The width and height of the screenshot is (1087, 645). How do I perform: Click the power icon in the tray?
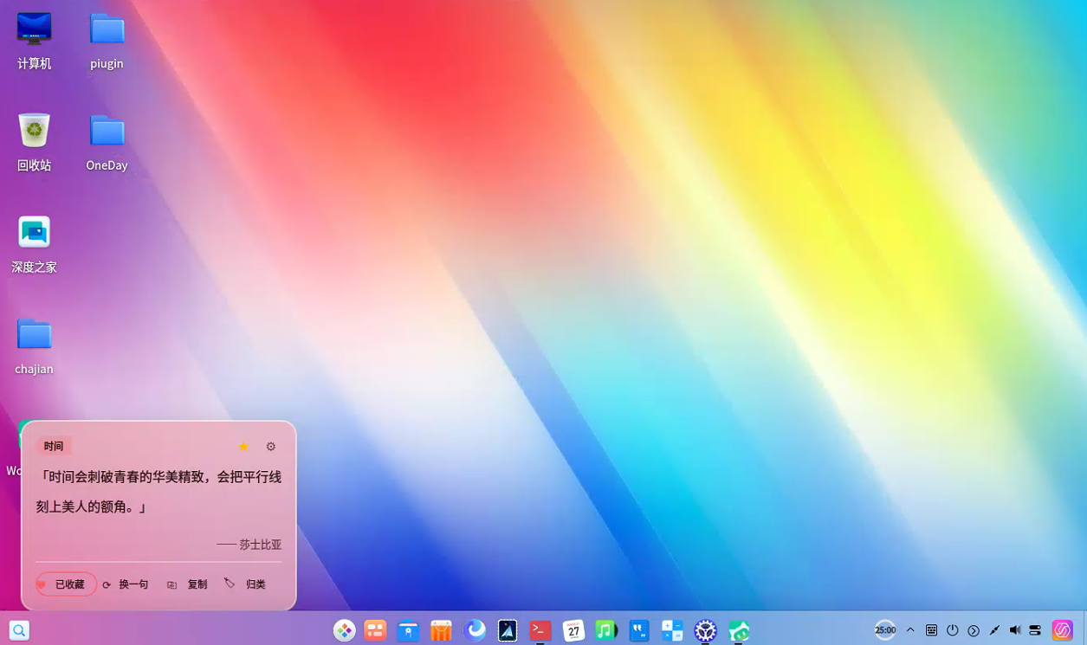[953, 630]
